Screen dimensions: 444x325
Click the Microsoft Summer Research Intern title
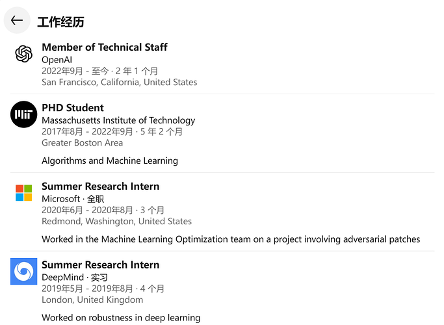(x=100, y=187)
